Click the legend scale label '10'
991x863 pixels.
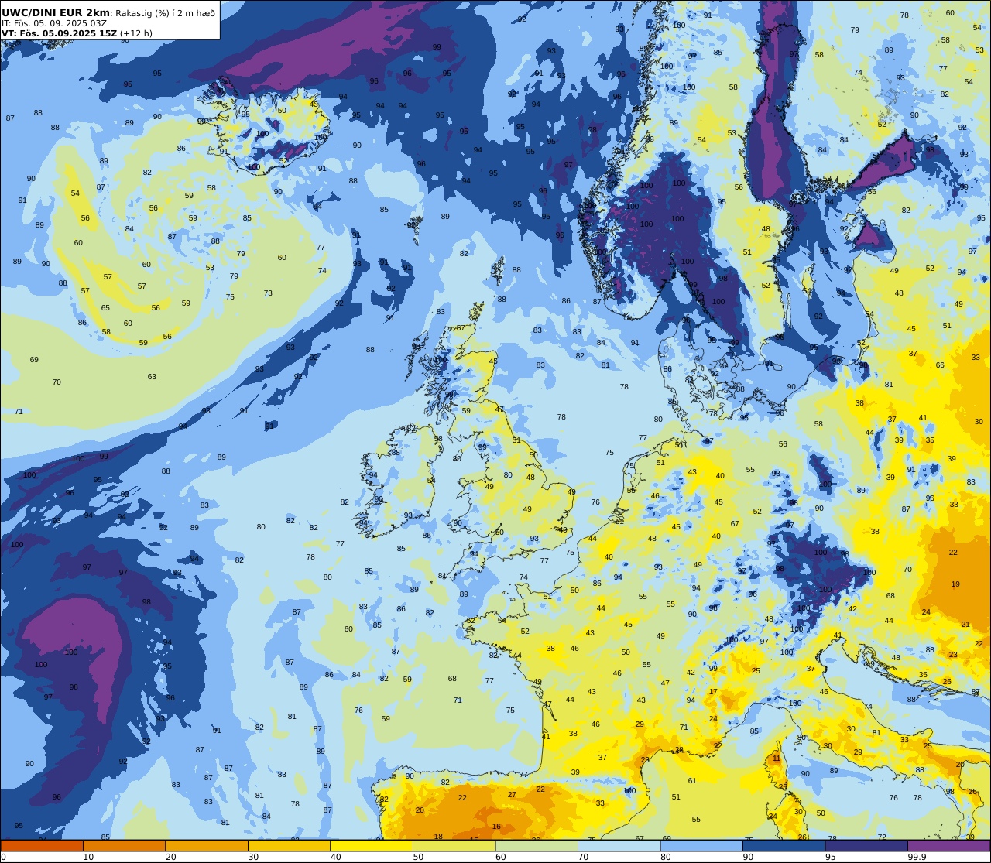(x=88, y=857)
